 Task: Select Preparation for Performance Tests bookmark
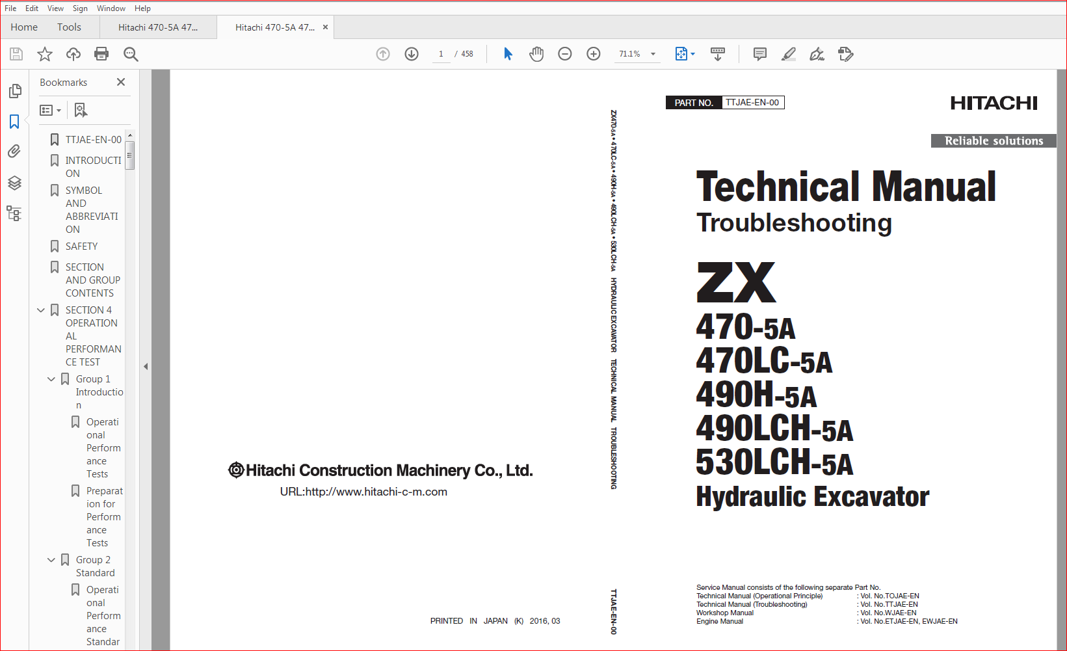pos(104,517)
